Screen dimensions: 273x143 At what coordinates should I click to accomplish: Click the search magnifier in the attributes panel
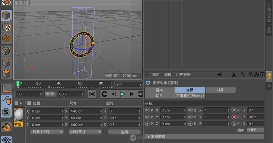tap(243, 75)
